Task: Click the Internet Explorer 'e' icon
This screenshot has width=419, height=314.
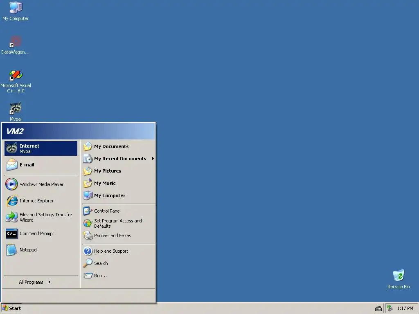Action: [x=12, y=201]
